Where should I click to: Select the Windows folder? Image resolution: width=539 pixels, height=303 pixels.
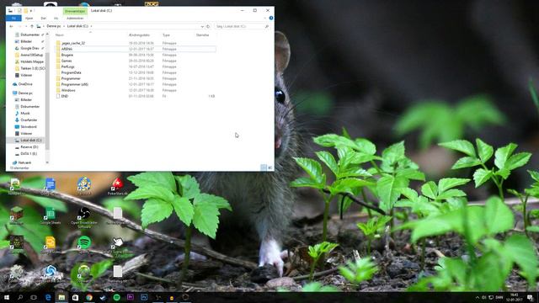click(x=136, y=90)
